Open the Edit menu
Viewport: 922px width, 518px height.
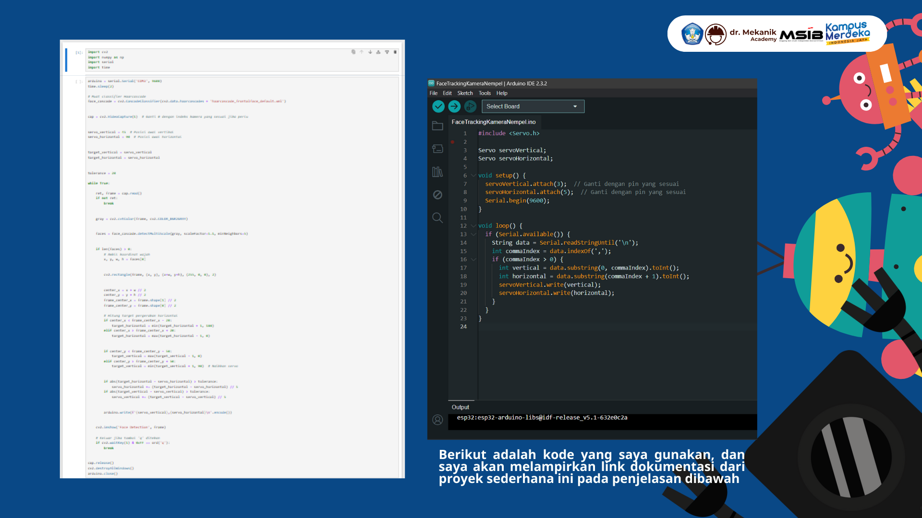point(447,93)
